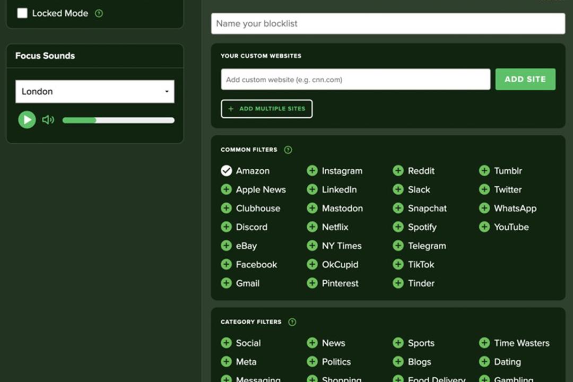Focus the Name your blocklist field
This screenshot has height=382, width=573.
388,24
